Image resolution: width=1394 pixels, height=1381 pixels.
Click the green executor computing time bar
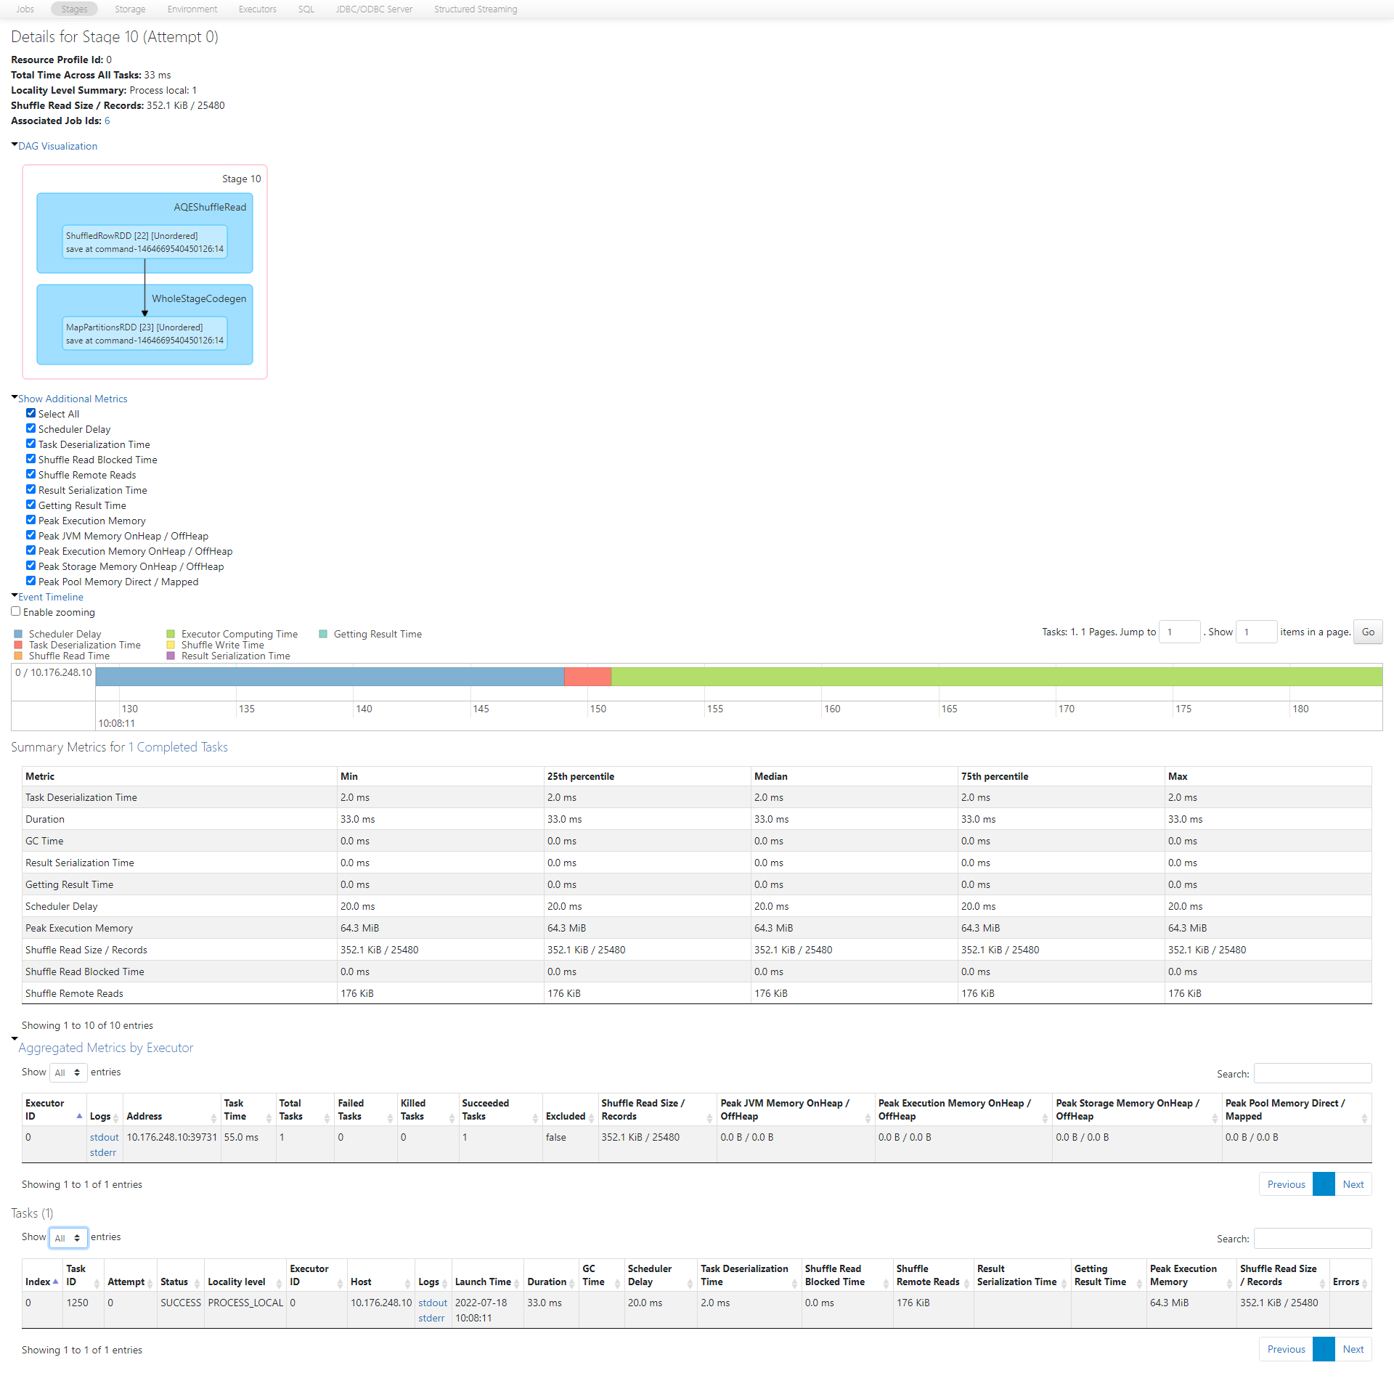pyautogui.click(x=995, y=677)
